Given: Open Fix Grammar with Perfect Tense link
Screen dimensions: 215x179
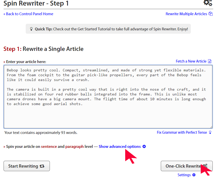Looking at the screenshot, I should 182,132.
